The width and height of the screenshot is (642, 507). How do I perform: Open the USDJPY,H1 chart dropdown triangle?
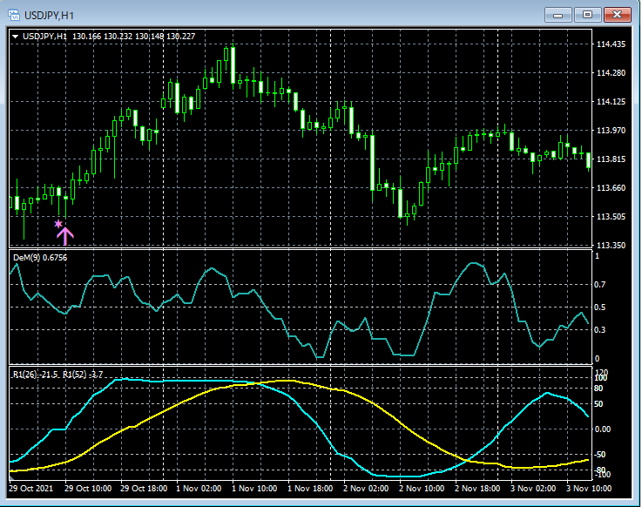coord(16,36)
